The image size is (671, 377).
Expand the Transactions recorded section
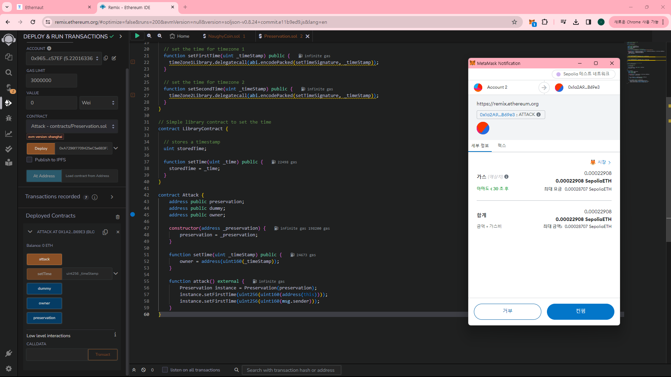pyautogui.click(x=112, y=197)
